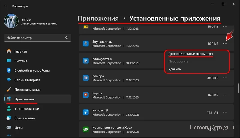Click the 25.10.2023 date text

pos(133,115)
